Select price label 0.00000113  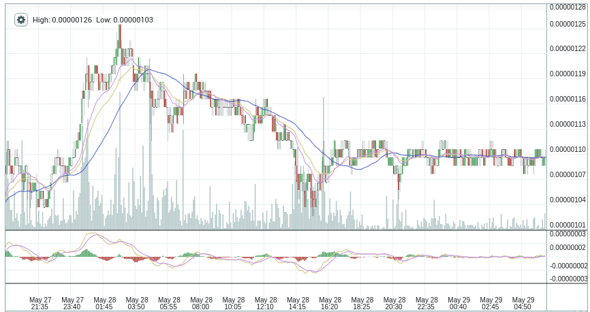tap(568, 124)
